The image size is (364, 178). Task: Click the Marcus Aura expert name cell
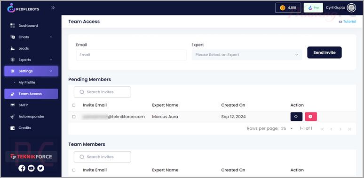(x=165, y=117)
